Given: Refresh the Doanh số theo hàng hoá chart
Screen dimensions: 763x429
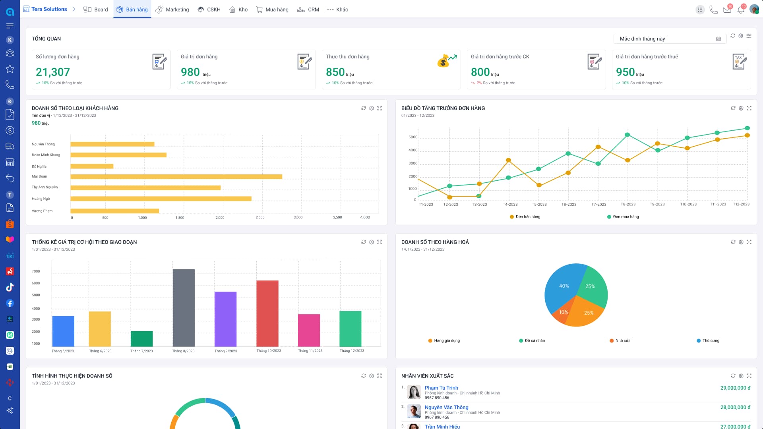Looking at the screenshot, I should point(733,242).
